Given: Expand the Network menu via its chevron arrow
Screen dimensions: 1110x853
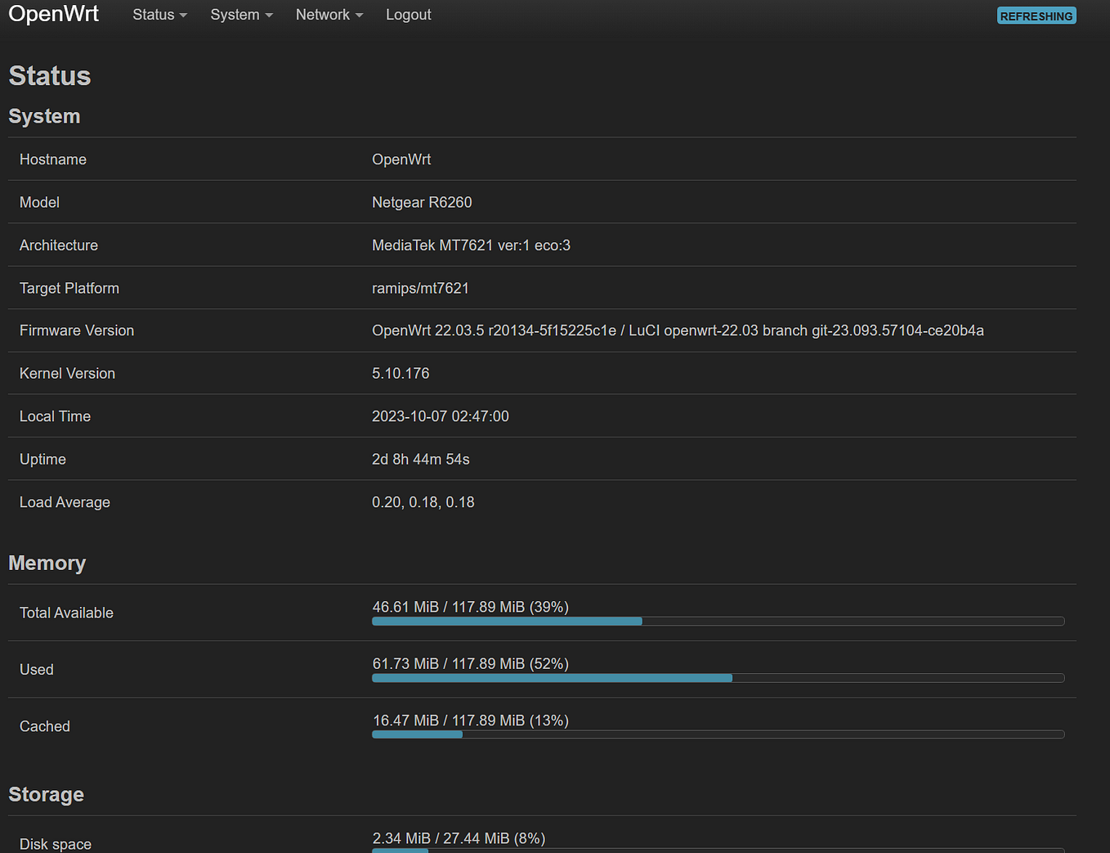Looking at the screenshot, I should 358,15.
